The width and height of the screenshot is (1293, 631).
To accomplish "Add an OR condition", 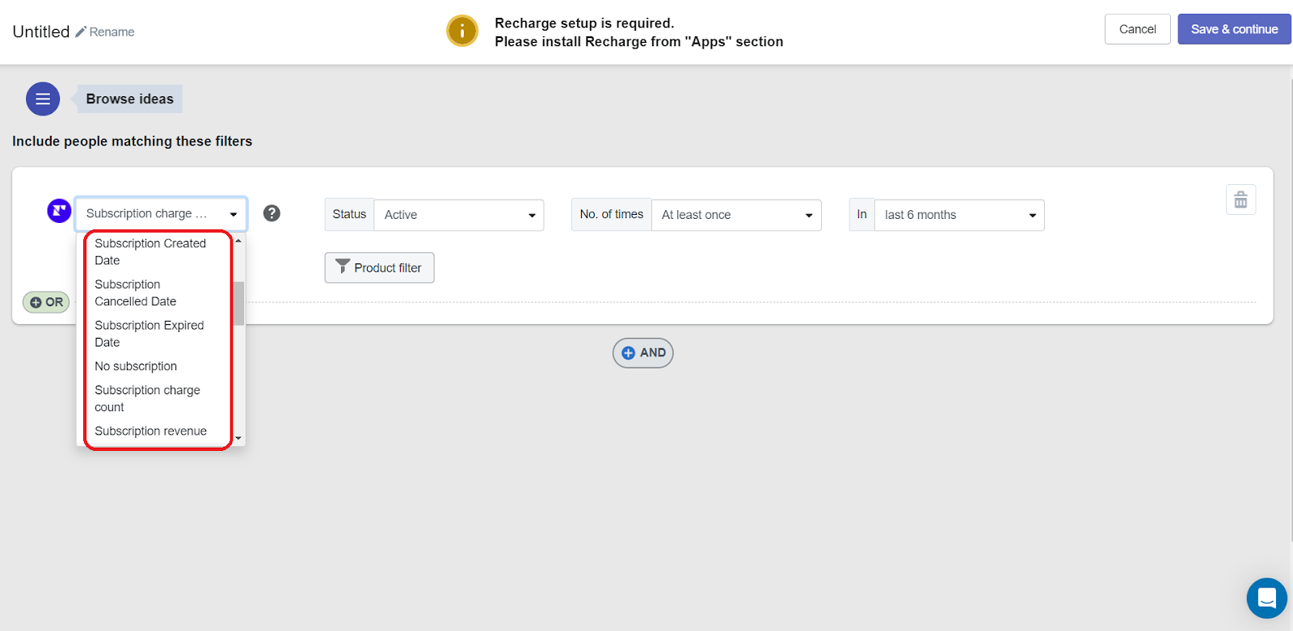I will [46, 302].
